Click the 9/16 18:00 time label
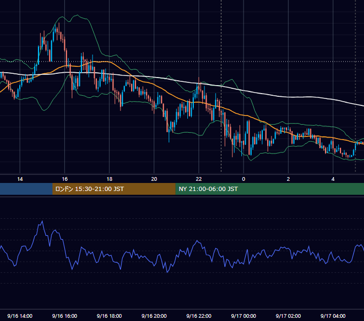This screenshot has width=364, height=321. [109, 316]
